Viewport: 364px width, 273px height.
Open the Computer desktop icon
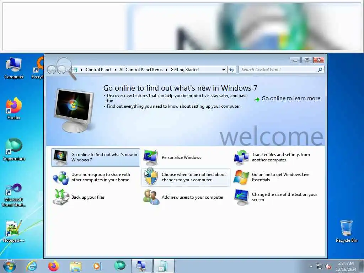coord(14,68)
